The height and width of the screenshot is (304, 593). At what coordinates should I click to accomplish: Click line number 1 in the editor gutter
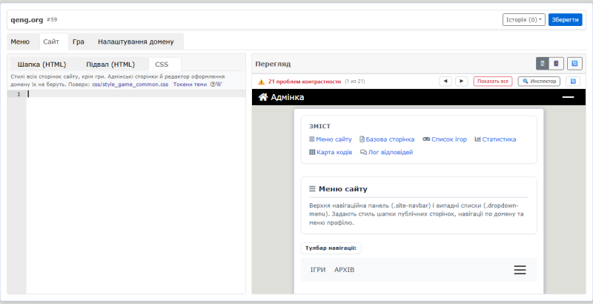pos(18,94)
